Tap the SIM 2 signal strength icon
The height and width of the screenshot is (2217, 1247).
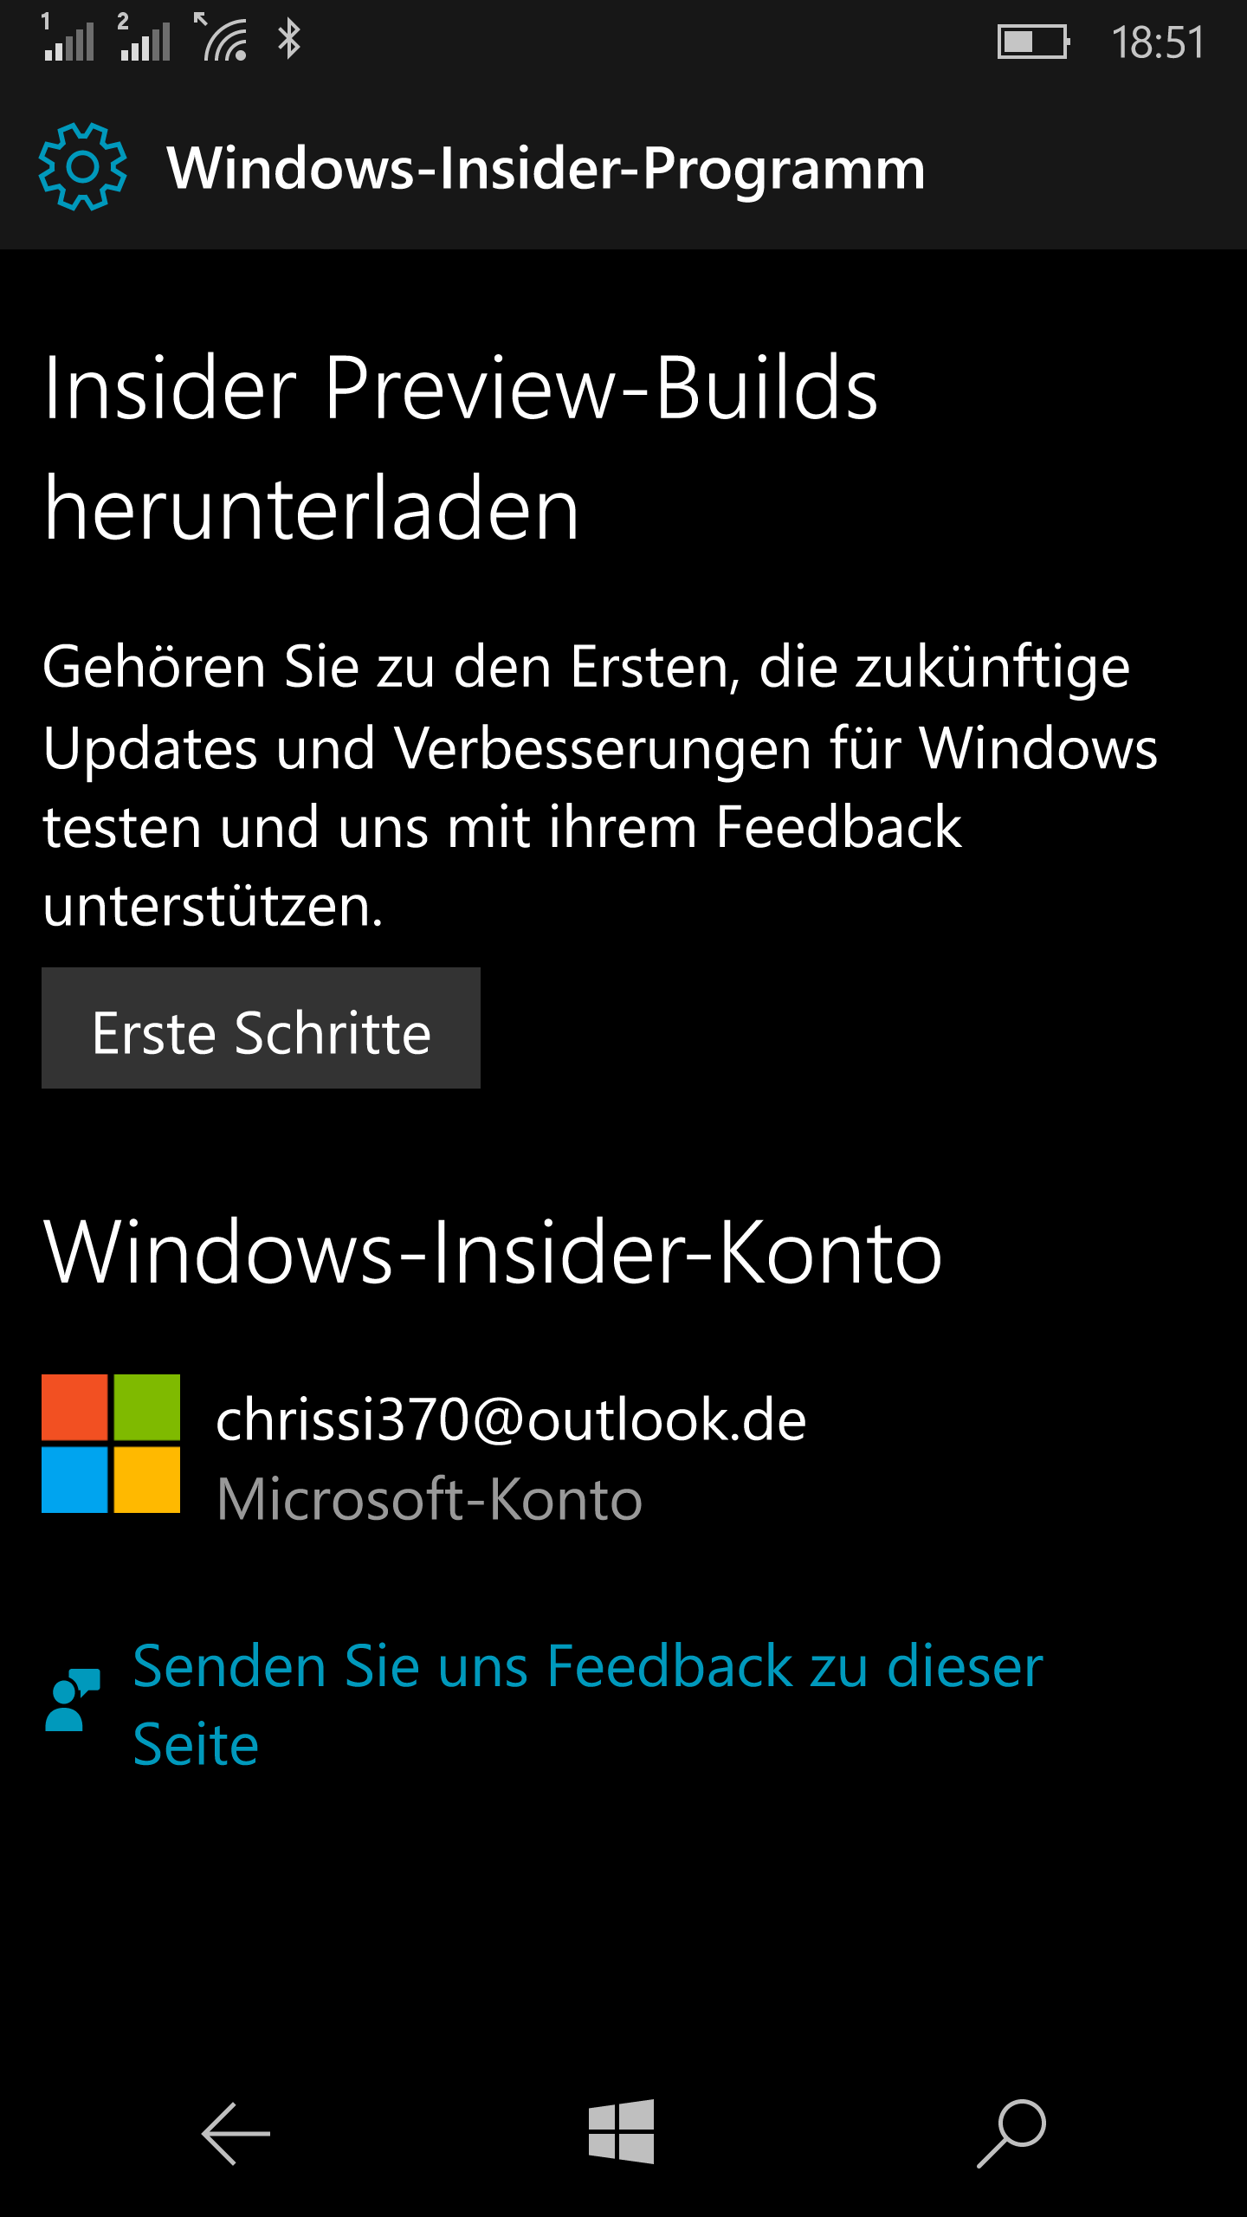[144, 37]
